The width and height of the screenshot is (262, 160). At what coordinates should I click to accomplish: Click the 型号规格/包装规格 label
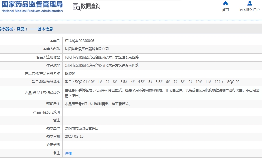(x=46, y=82)
